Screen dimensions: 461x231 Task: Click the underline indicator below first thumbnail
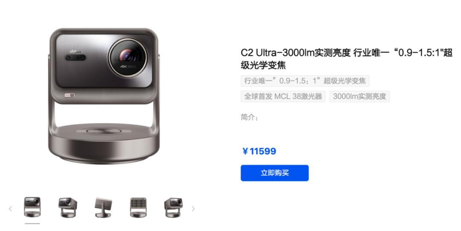pos(32,223)
